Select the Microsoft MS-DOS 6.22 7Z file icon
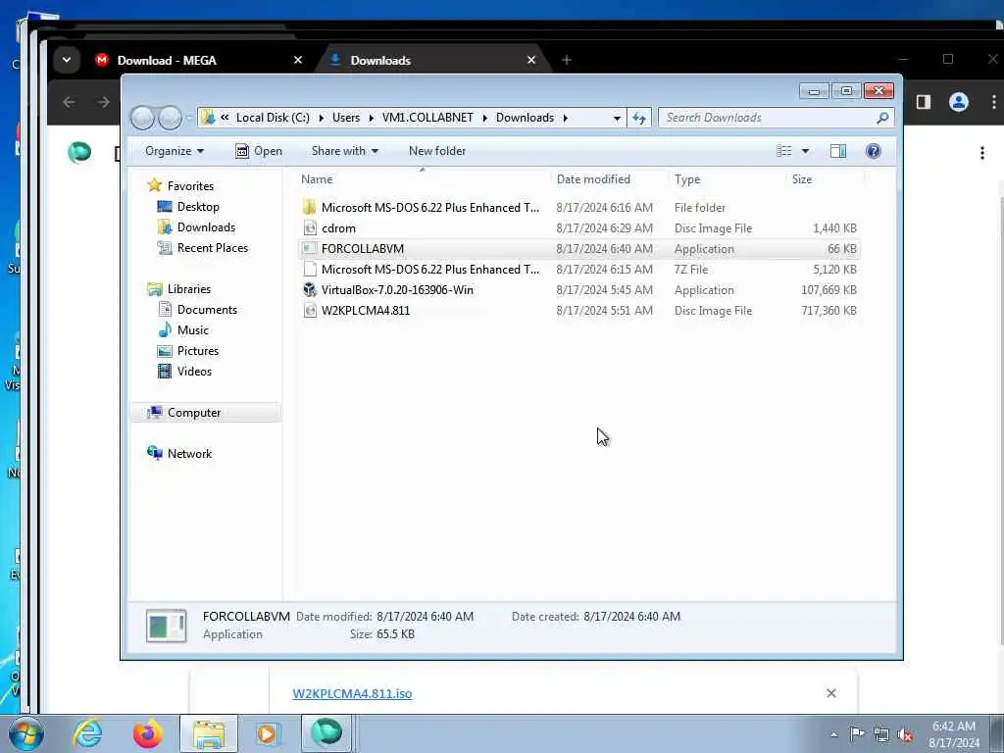This screenshot has height=753, width=1004. click(310, 270)
